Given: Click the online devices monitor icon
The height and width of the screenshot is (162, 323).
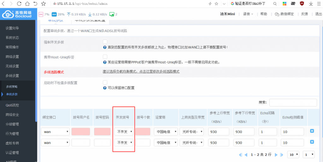Looking at the screenshot, I should [112, 14].
